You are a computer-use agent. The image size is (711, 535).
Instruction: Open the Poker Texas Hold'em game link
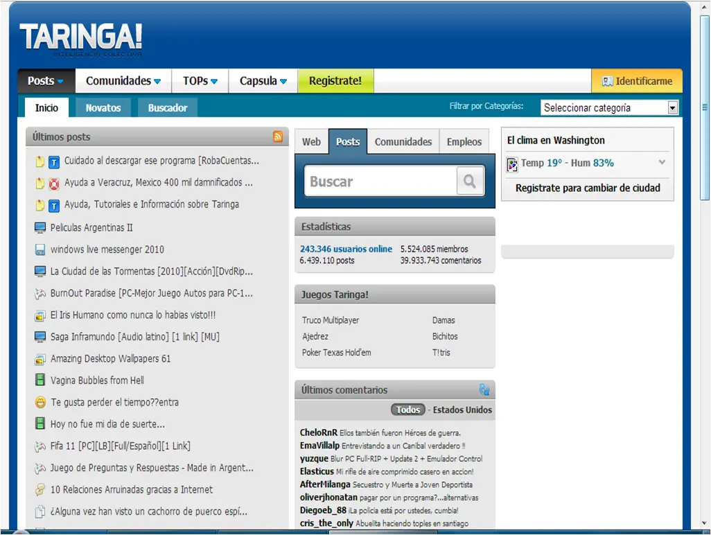[x=337, y=352]
